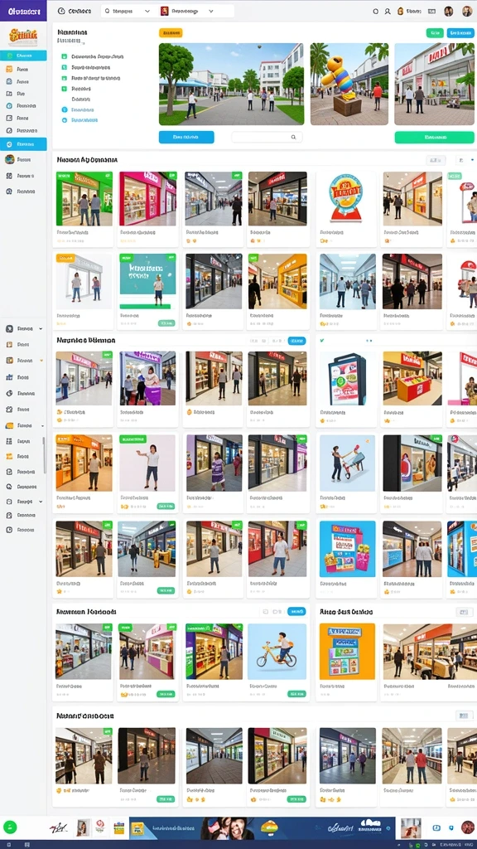Toggle the first green checkbox in the left panel
Viewport: 477px width, 849px height.
(65, 56)
